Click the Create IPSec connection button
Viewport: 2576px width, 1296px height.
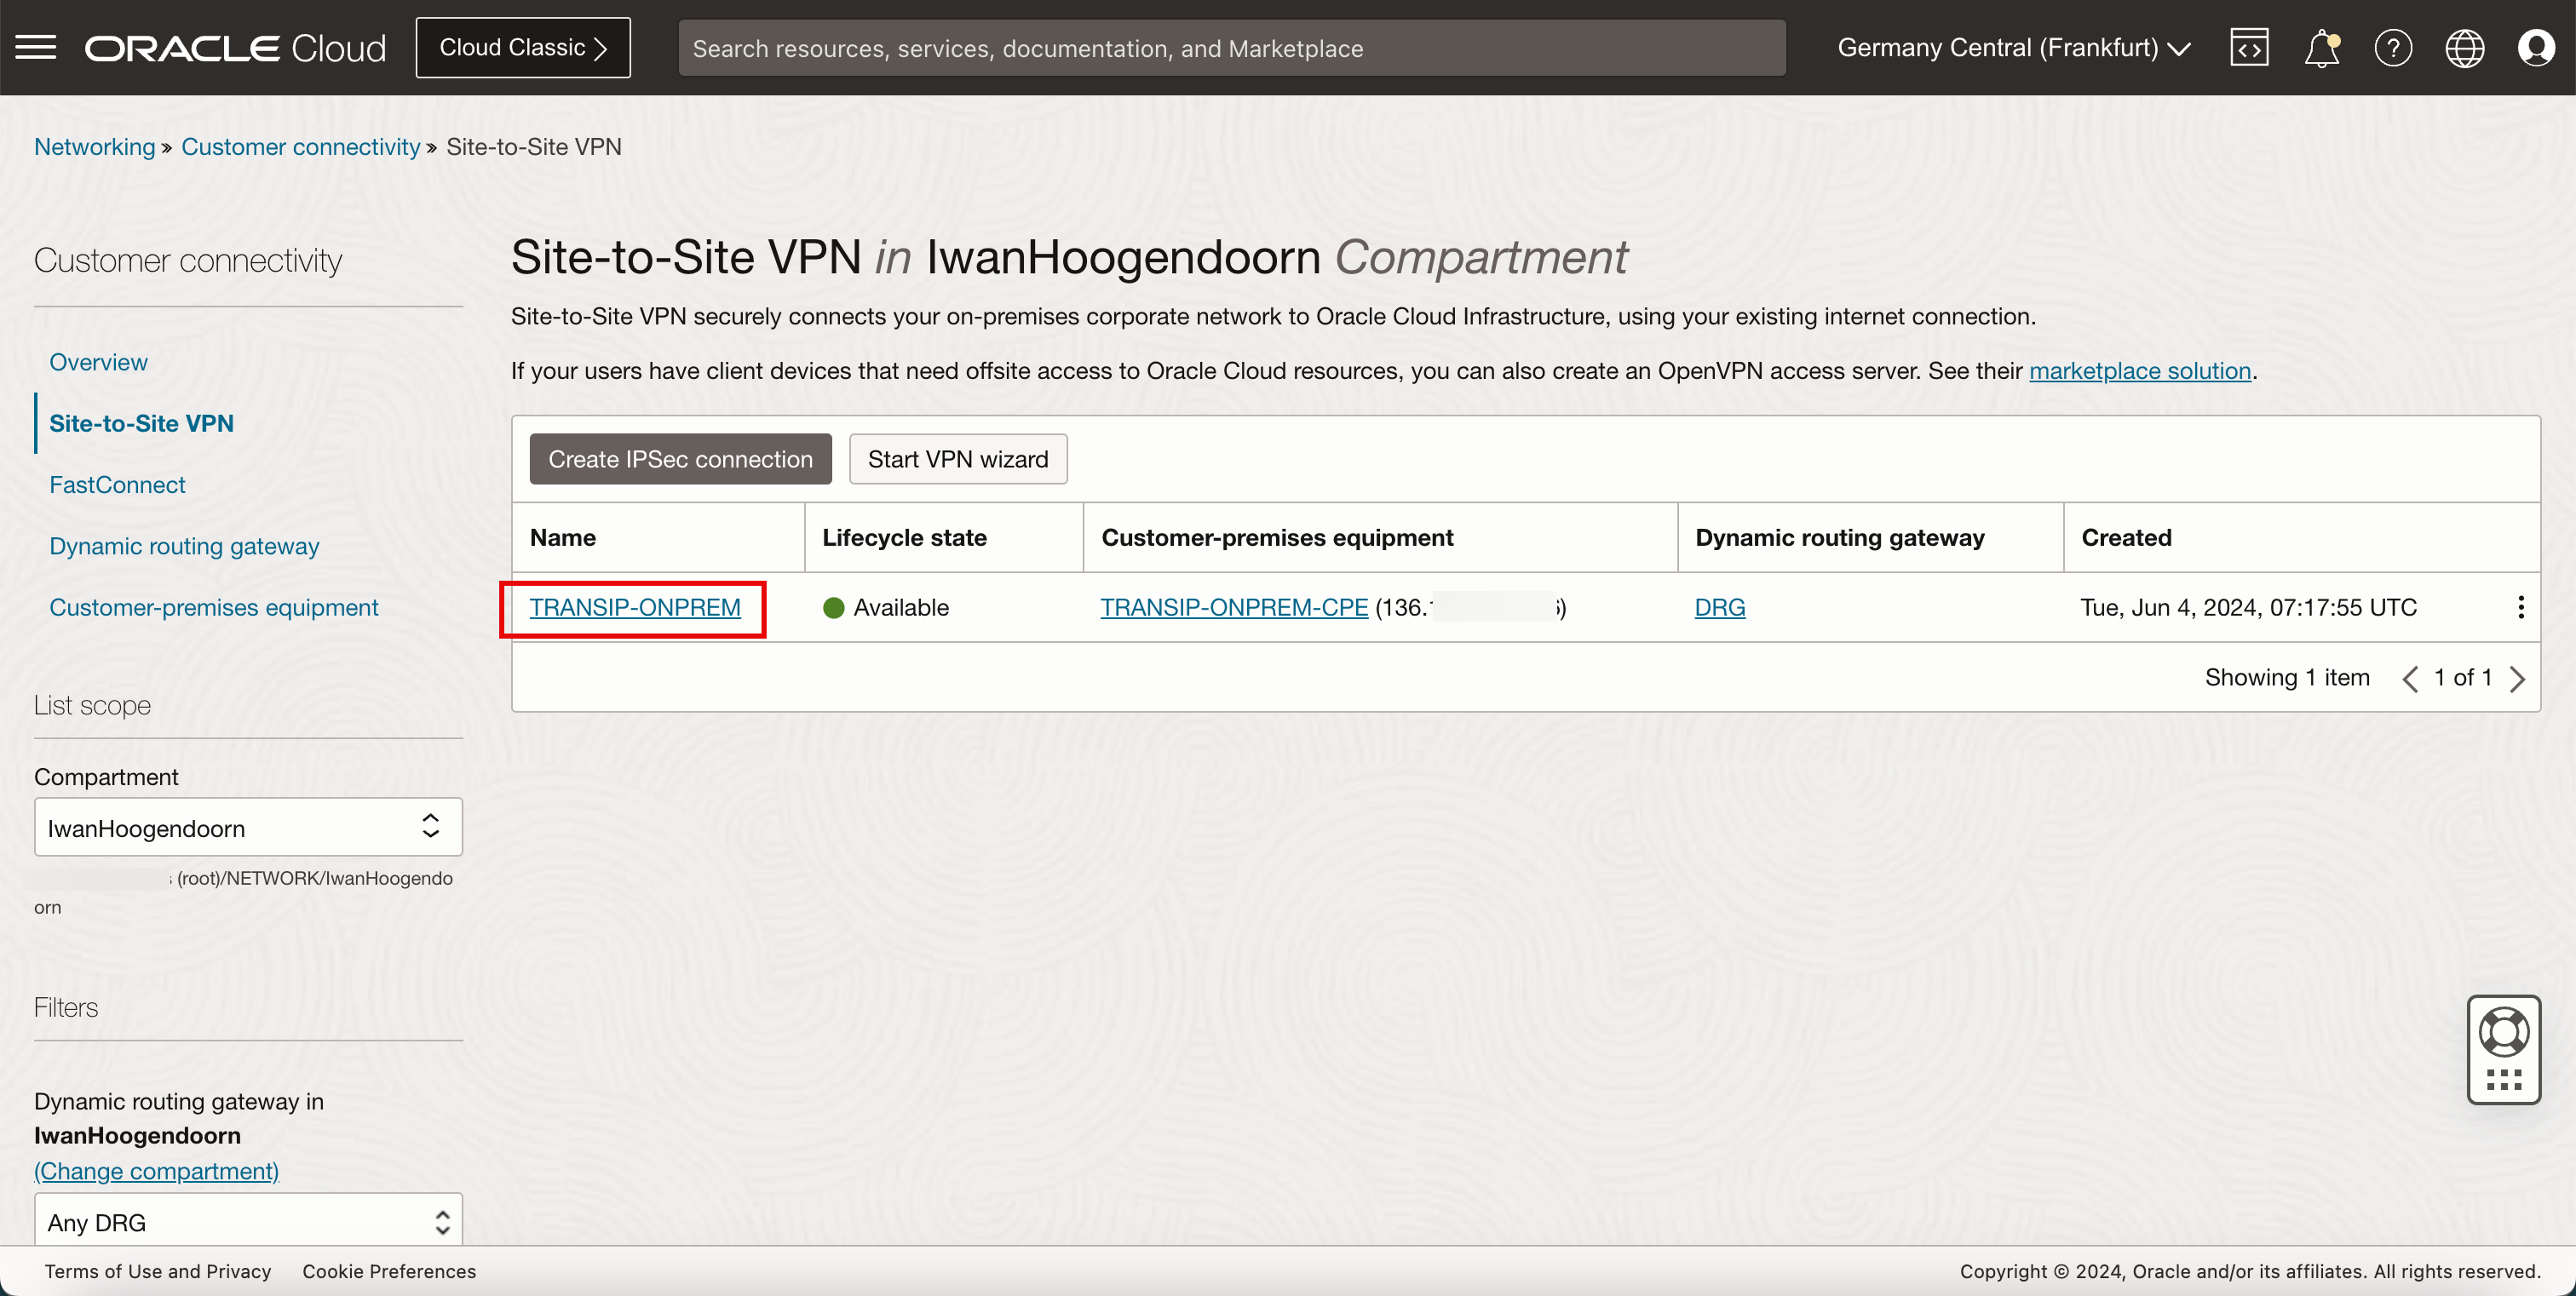(x=681, y=458)
